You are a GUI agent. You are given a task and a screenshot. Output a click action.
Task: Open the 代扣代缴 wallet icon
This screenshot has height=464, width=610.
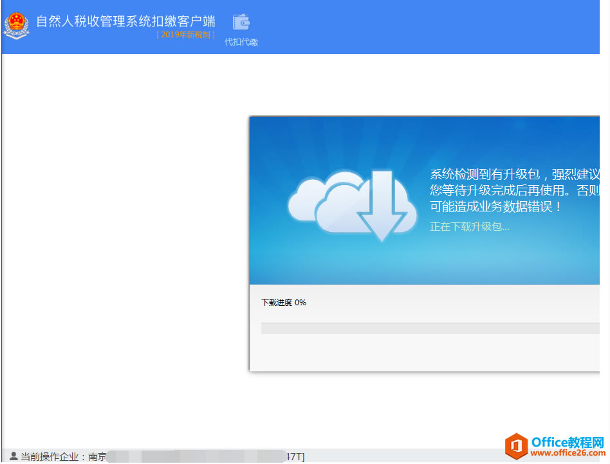click(x=241, y=22)
